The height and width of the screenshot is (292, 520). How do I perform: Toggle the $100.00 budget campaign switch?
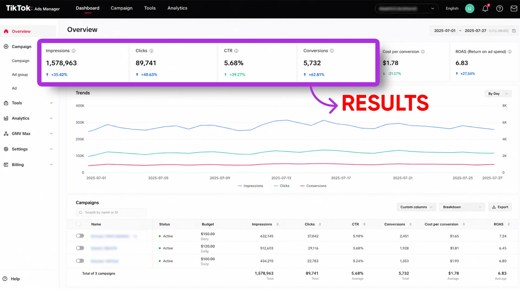coord(80,261)
